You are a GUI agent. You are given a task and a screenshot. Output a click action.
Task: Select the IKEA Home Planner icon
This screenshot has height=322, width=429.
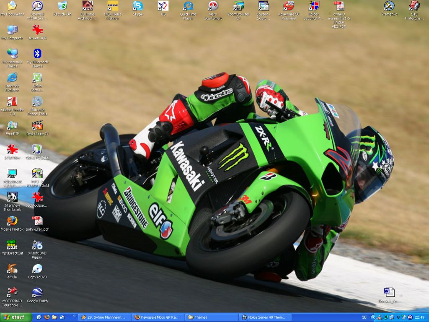point(112,10)
